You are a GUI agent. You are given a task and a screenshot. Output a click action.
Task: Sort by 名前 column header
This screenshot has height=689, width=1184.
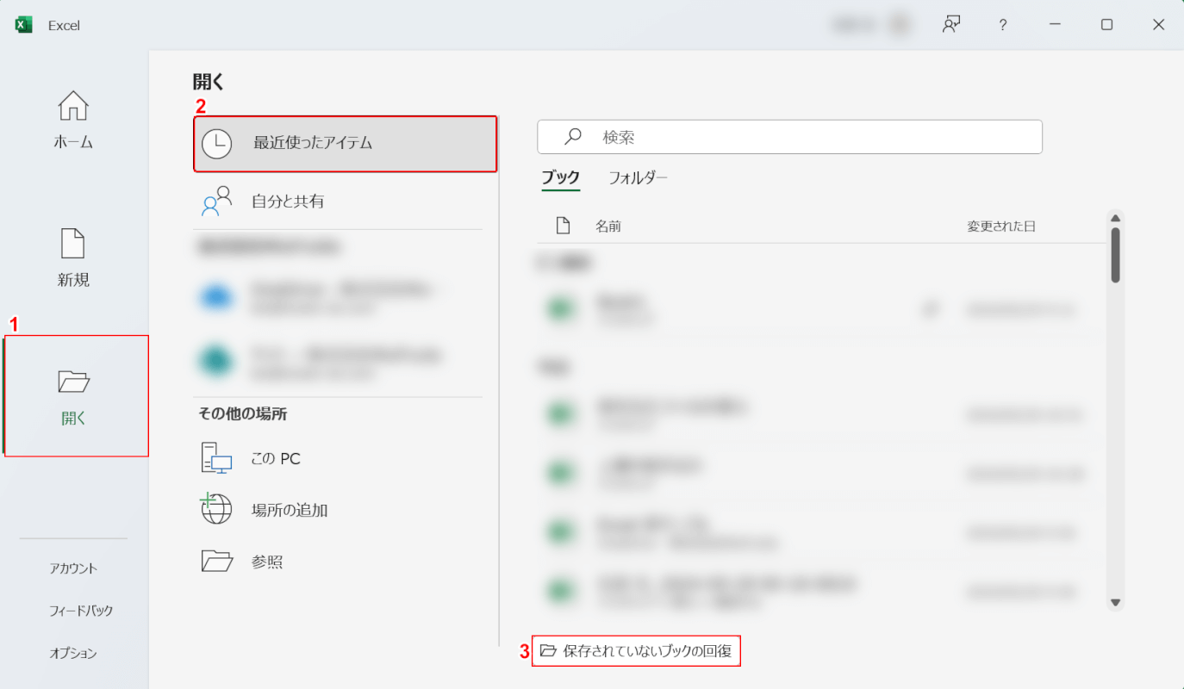tap(608, 227)
